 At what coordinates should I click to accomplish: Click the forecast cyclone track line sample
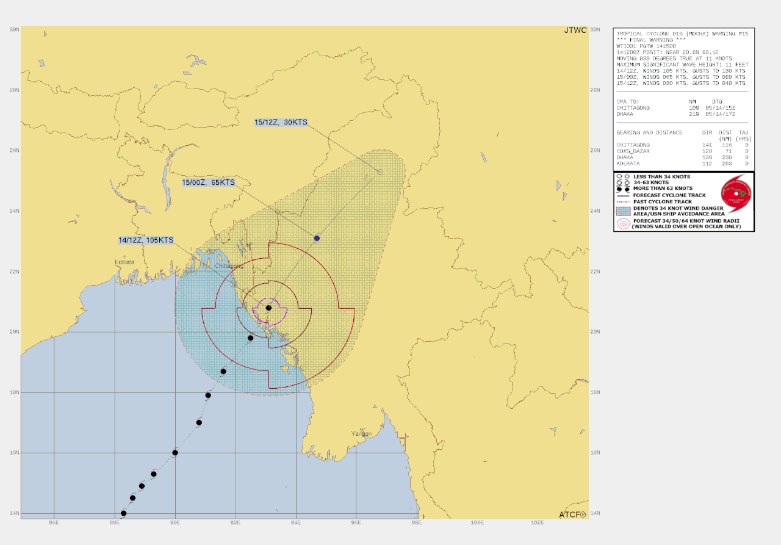point(622,195)
